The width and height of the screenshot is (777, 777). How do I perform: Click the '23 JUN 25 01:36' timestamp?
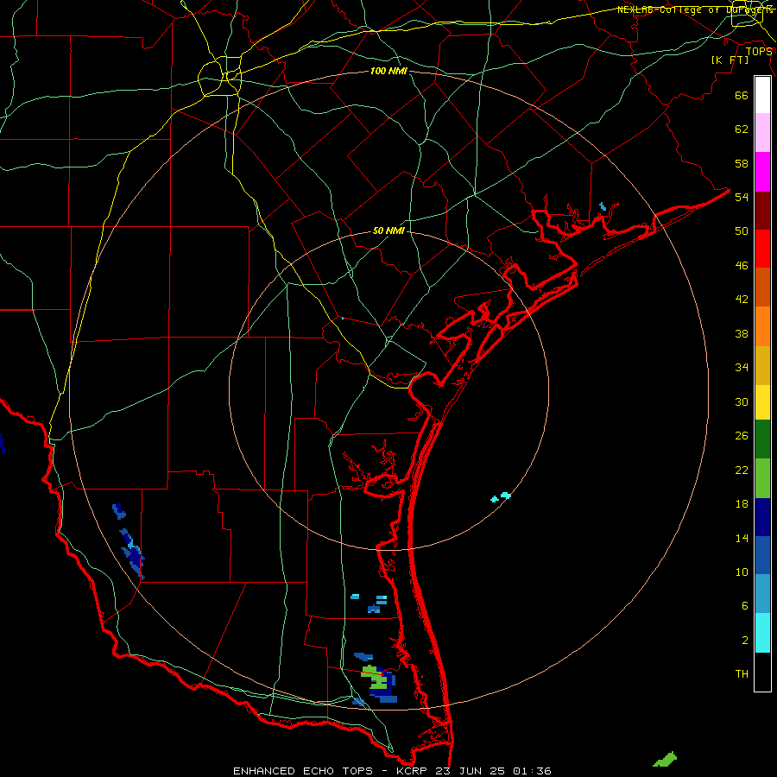coord(496,771)
